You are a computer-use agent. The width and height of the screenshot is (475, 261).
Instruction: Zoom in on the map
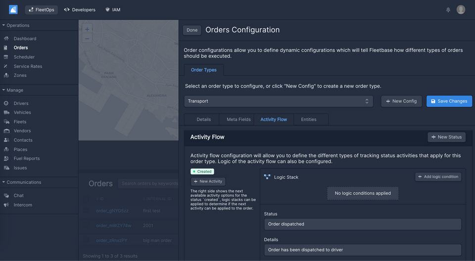[87, 29]
